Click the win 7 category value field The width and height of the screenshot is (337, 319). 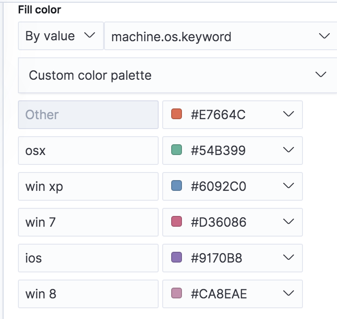(88, 222)
